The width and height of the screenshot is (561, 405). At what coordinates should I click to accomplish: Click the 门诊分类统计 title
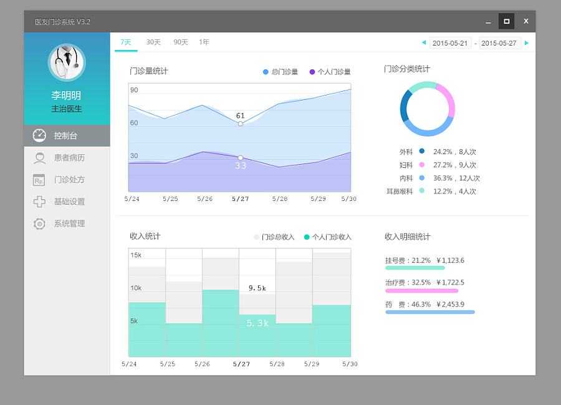[407, 69]
